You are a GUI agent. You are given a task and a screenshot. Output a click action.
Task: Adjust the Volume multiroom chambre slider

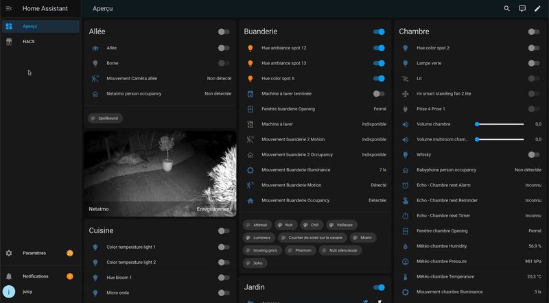[500, 140]
